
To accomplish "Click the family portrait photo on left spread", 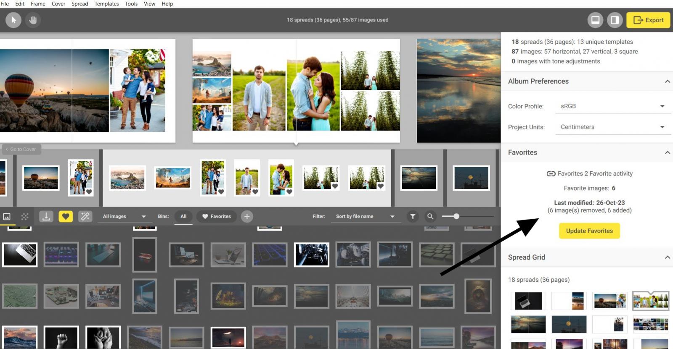I will pos(138,91).
